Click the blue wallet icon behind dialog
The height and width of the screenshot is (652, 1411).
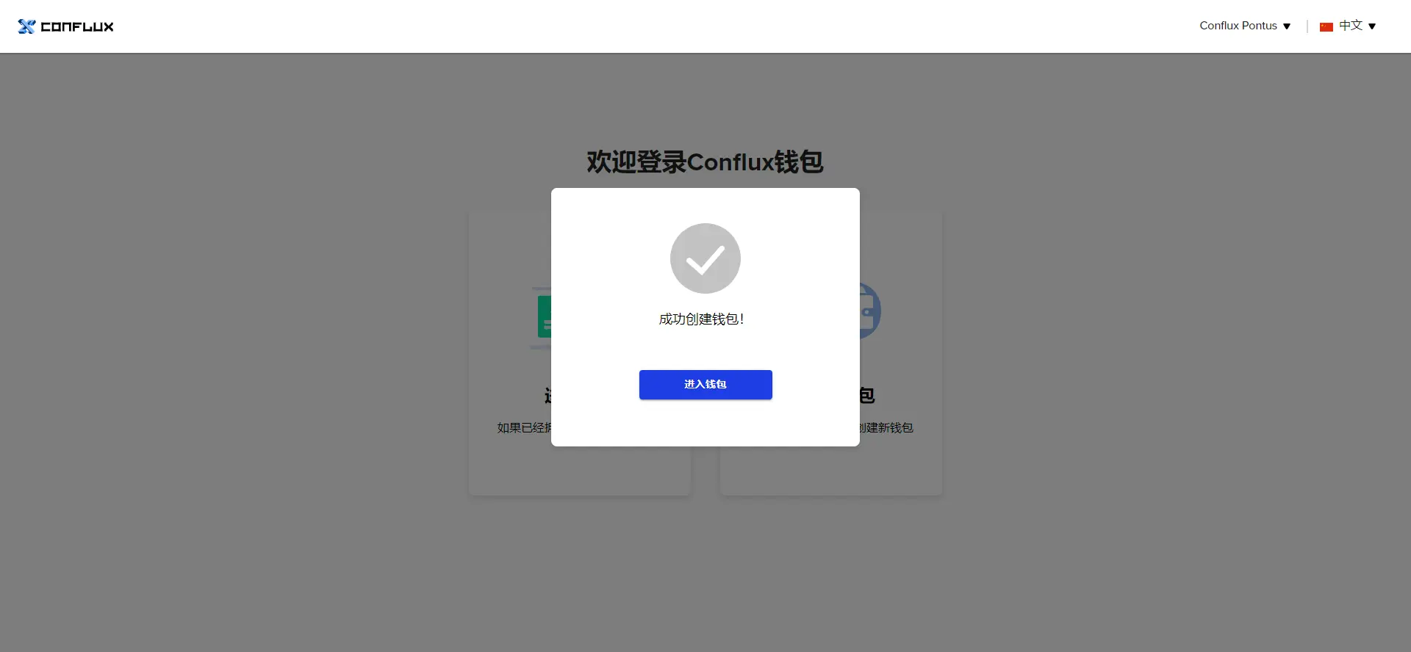tap(870, 310)
